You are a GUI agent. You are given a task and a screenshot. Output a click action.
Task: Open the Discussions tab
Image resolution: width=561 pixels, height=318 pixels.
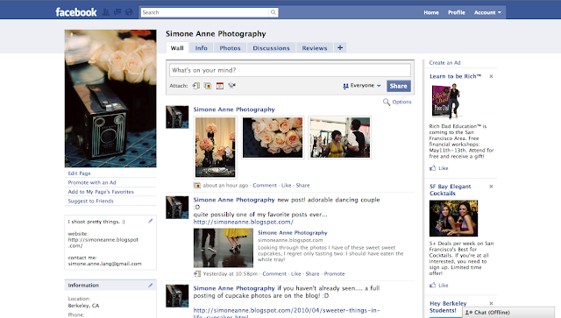[271, 48]
